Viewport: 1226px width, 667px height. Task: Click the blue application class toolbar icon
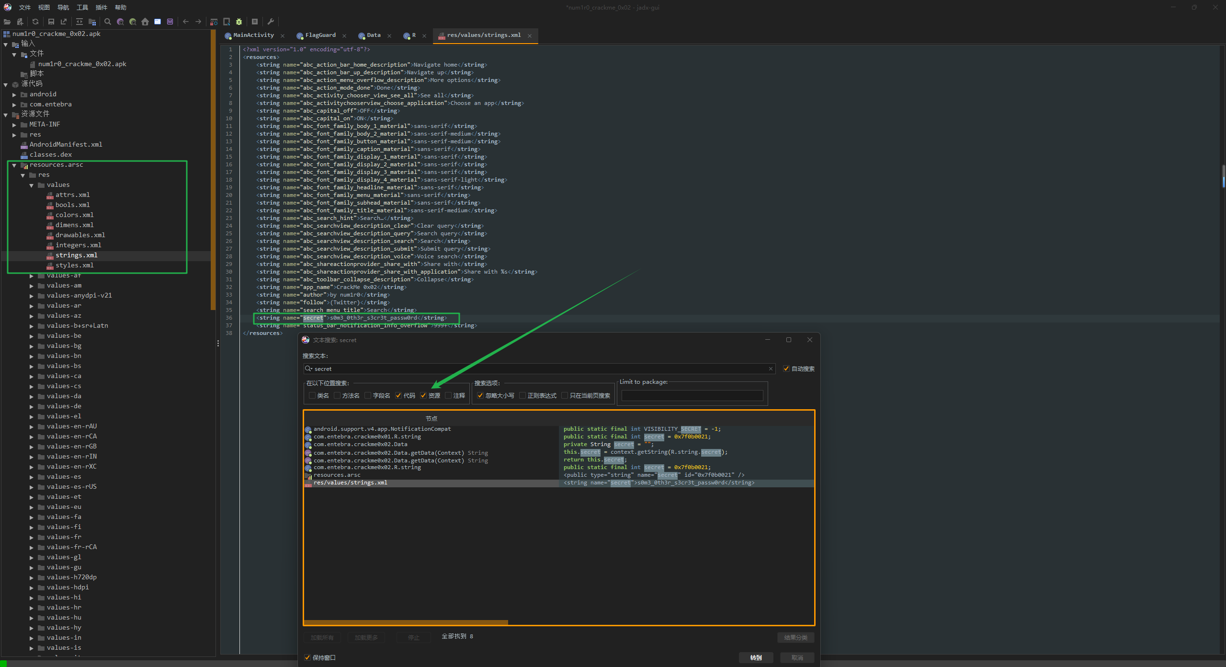tap(158, 22)
